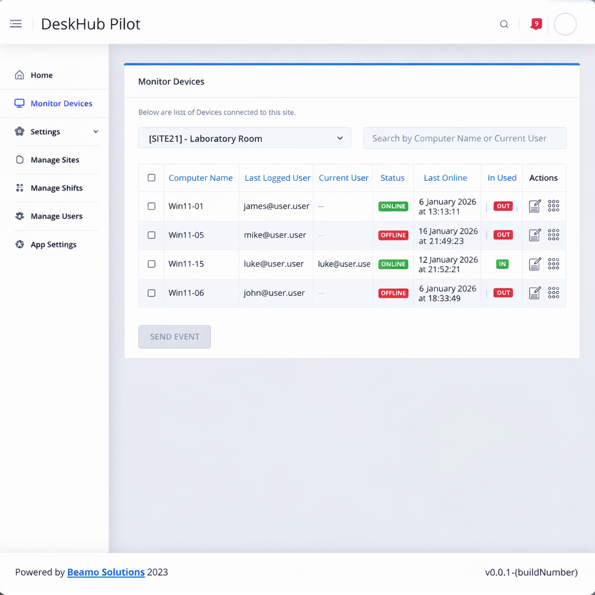Focus the Search by Computer Name field
The width and height of the screenshot is (595, 595).
tap(464, 138)
